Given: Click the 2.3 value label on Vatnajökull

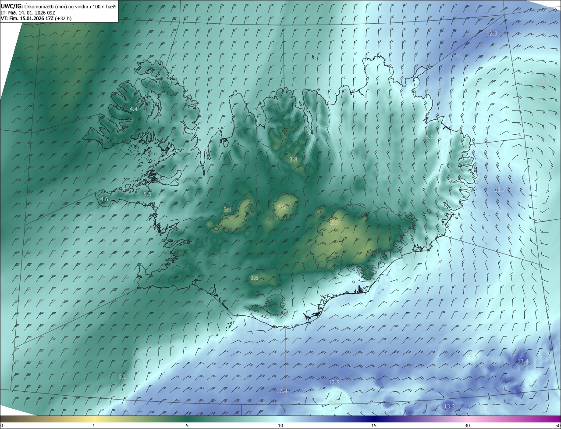Looking at the screenshot, I should click(334, 223).
